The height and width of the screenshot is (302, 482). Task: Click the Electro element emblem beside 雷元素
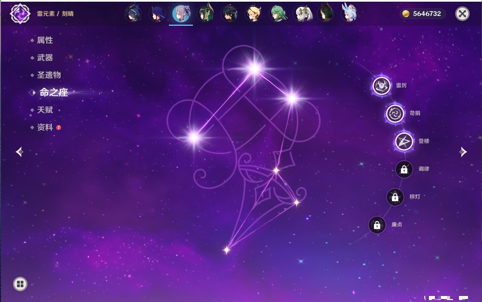click(x=20, y=14)
